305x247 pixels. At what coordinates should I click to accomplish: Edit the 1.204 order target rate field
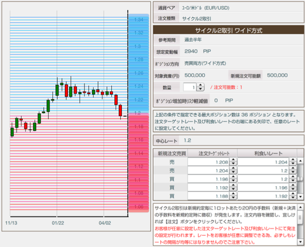point(208,171)
